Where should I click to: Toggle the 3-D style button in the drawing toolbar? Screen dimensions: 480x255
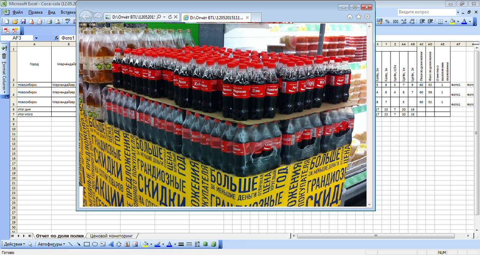click(213, 244)
